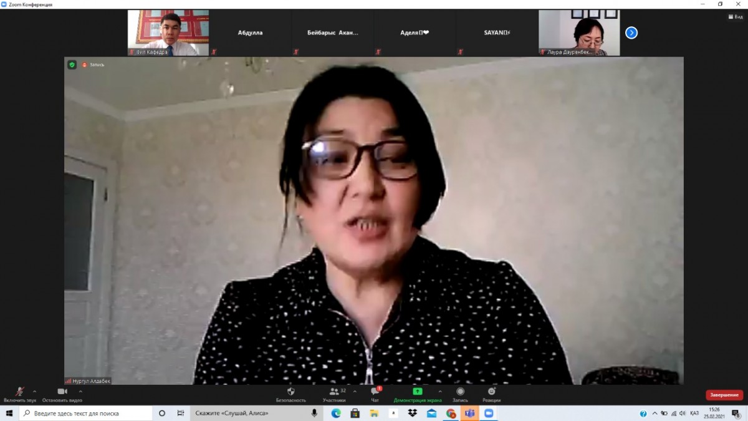Click the green encryption shield icon

tap(72, 65)
